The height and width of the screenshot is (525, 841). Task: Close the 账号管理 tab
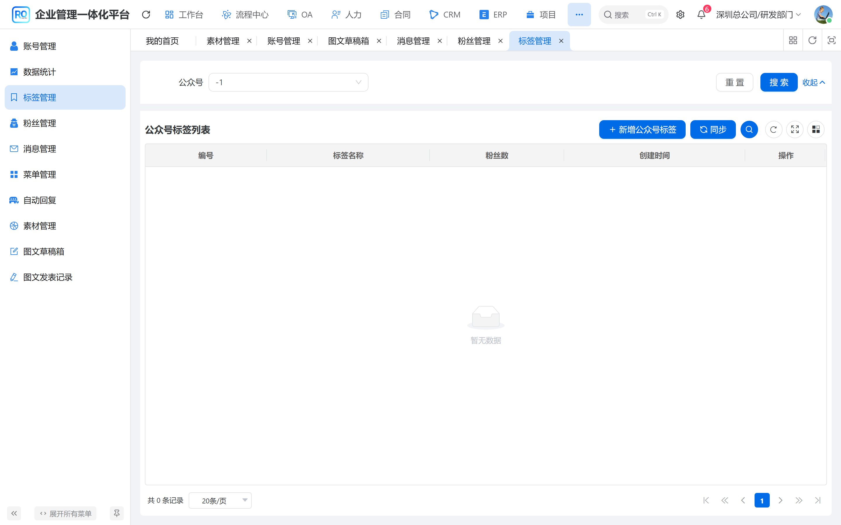(x=310, y=41)
